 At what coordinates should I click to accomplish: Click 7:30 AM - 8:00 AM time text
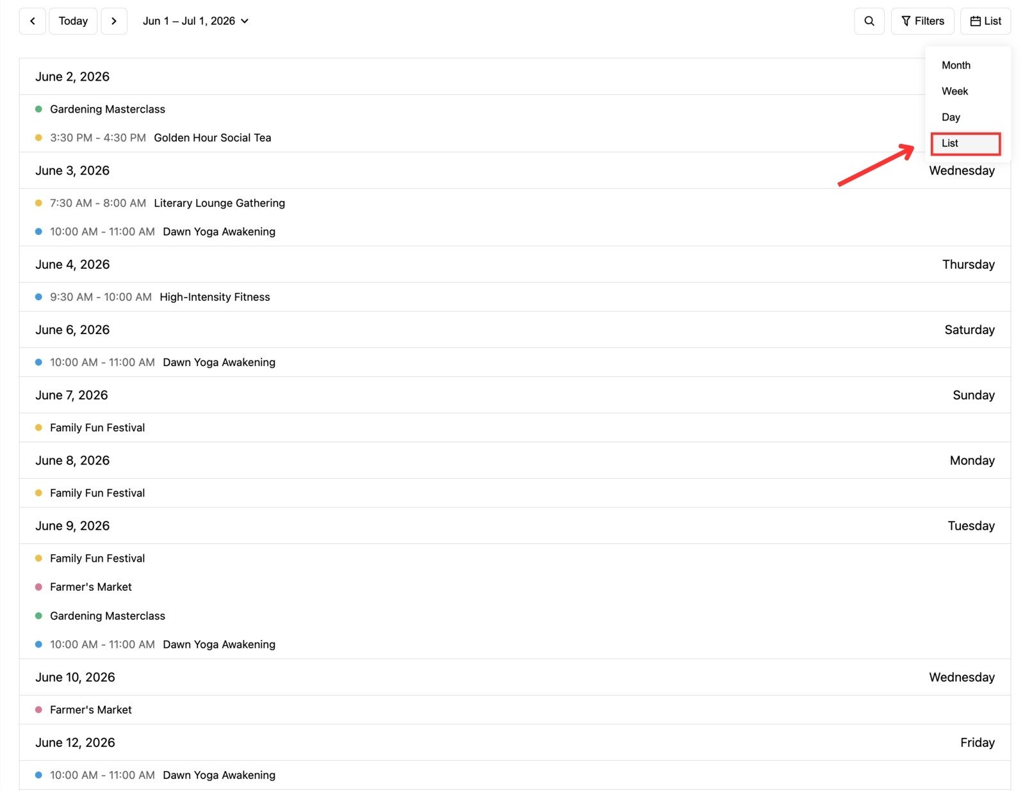(98, 203)
